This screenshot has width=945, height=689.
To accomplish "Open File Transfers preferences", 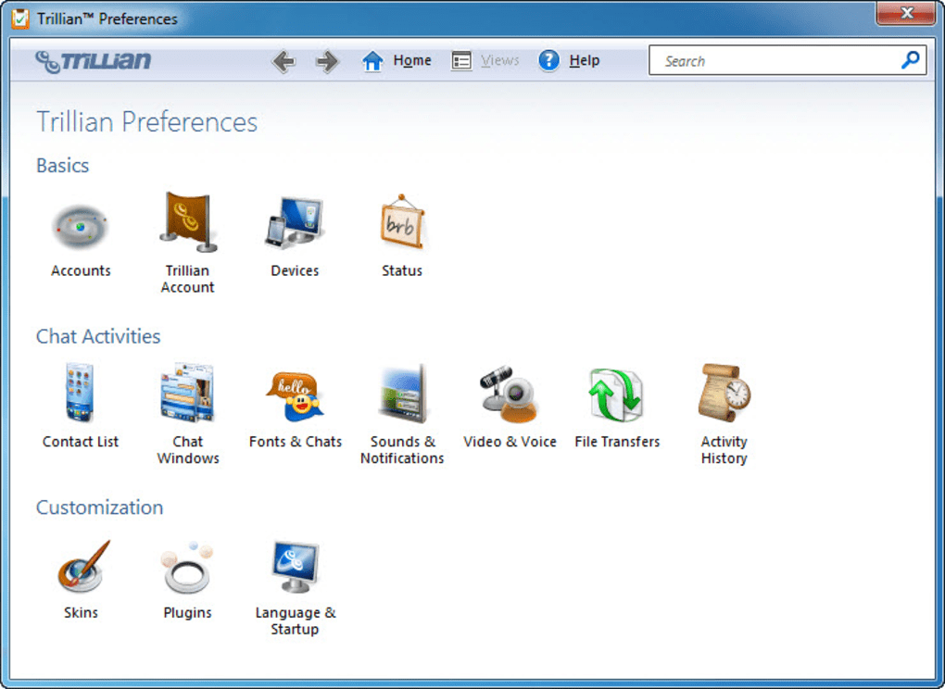I will tap(617, 409).
